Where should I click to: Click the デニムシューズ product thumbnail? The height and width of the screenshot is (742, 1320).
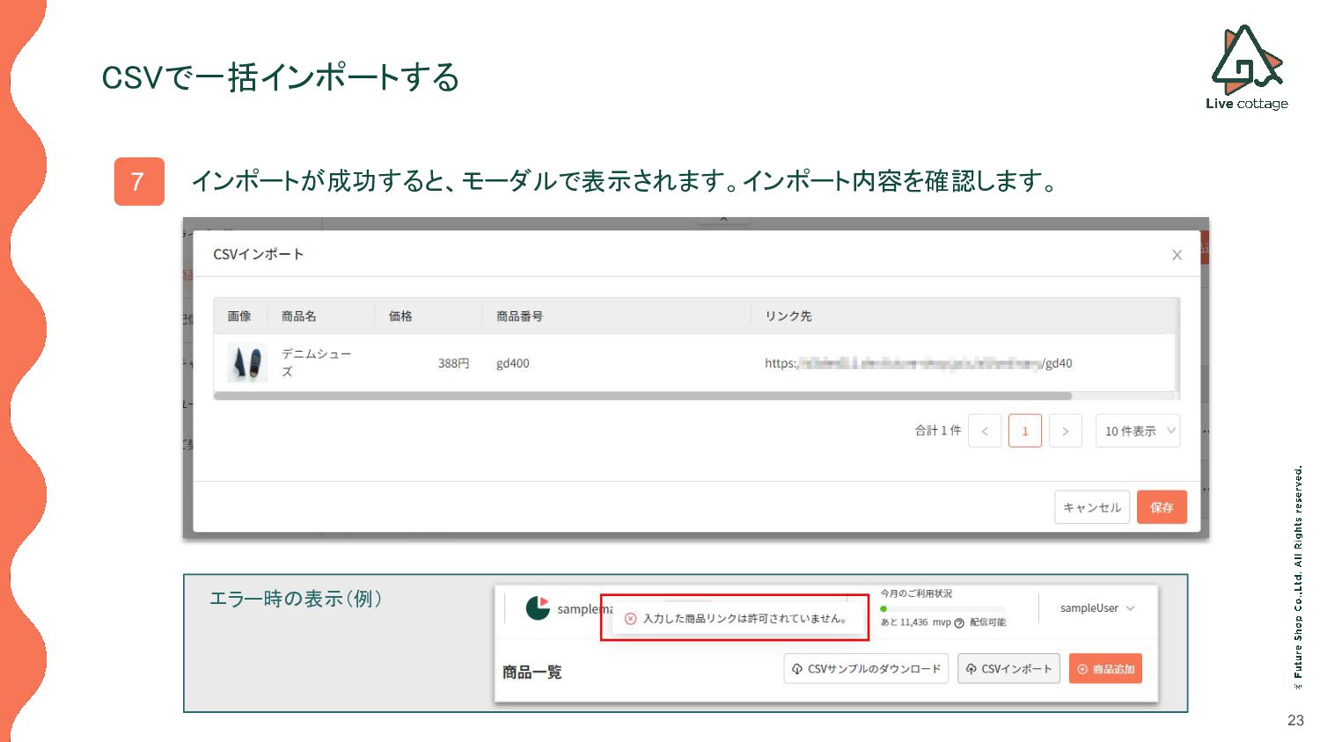point(247,362)
